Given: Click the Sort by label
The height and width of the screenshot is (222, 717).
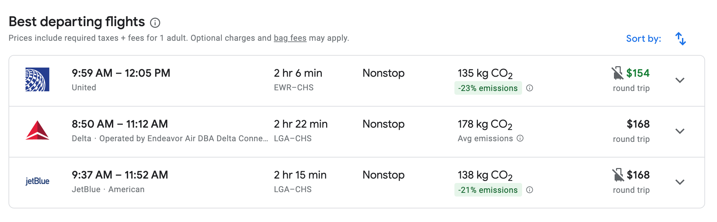Looking at the screenshot, I should click(644, 39).
